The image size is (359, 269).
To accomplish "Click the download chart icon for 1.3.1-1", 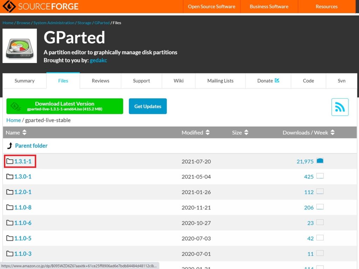I will tap(320, 161).
